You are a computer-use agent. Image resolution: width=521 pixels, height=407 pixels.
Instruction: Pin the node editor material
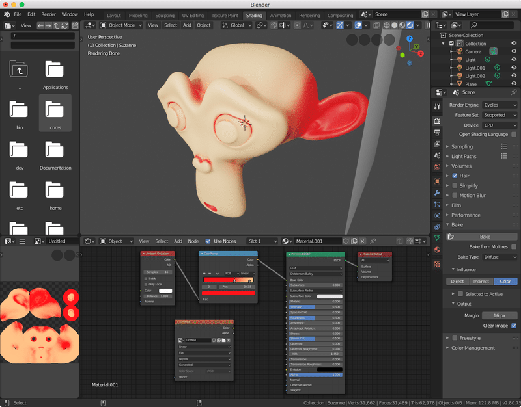[x=373, y=241]
